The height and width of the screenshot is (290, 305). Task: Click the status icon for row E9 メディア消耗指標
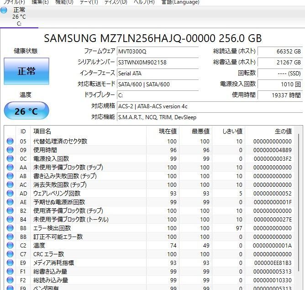[x=10, y=263]
